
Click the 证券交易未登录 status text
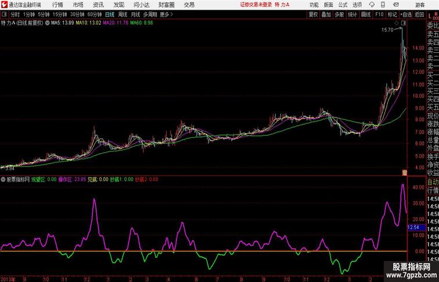click(x=256, y=5)
